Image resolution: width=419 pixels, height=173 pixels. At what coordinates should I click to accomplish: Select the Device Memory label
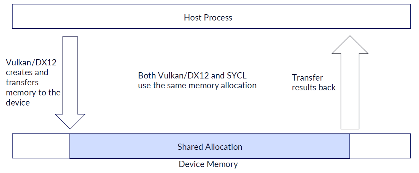[208, 164]
